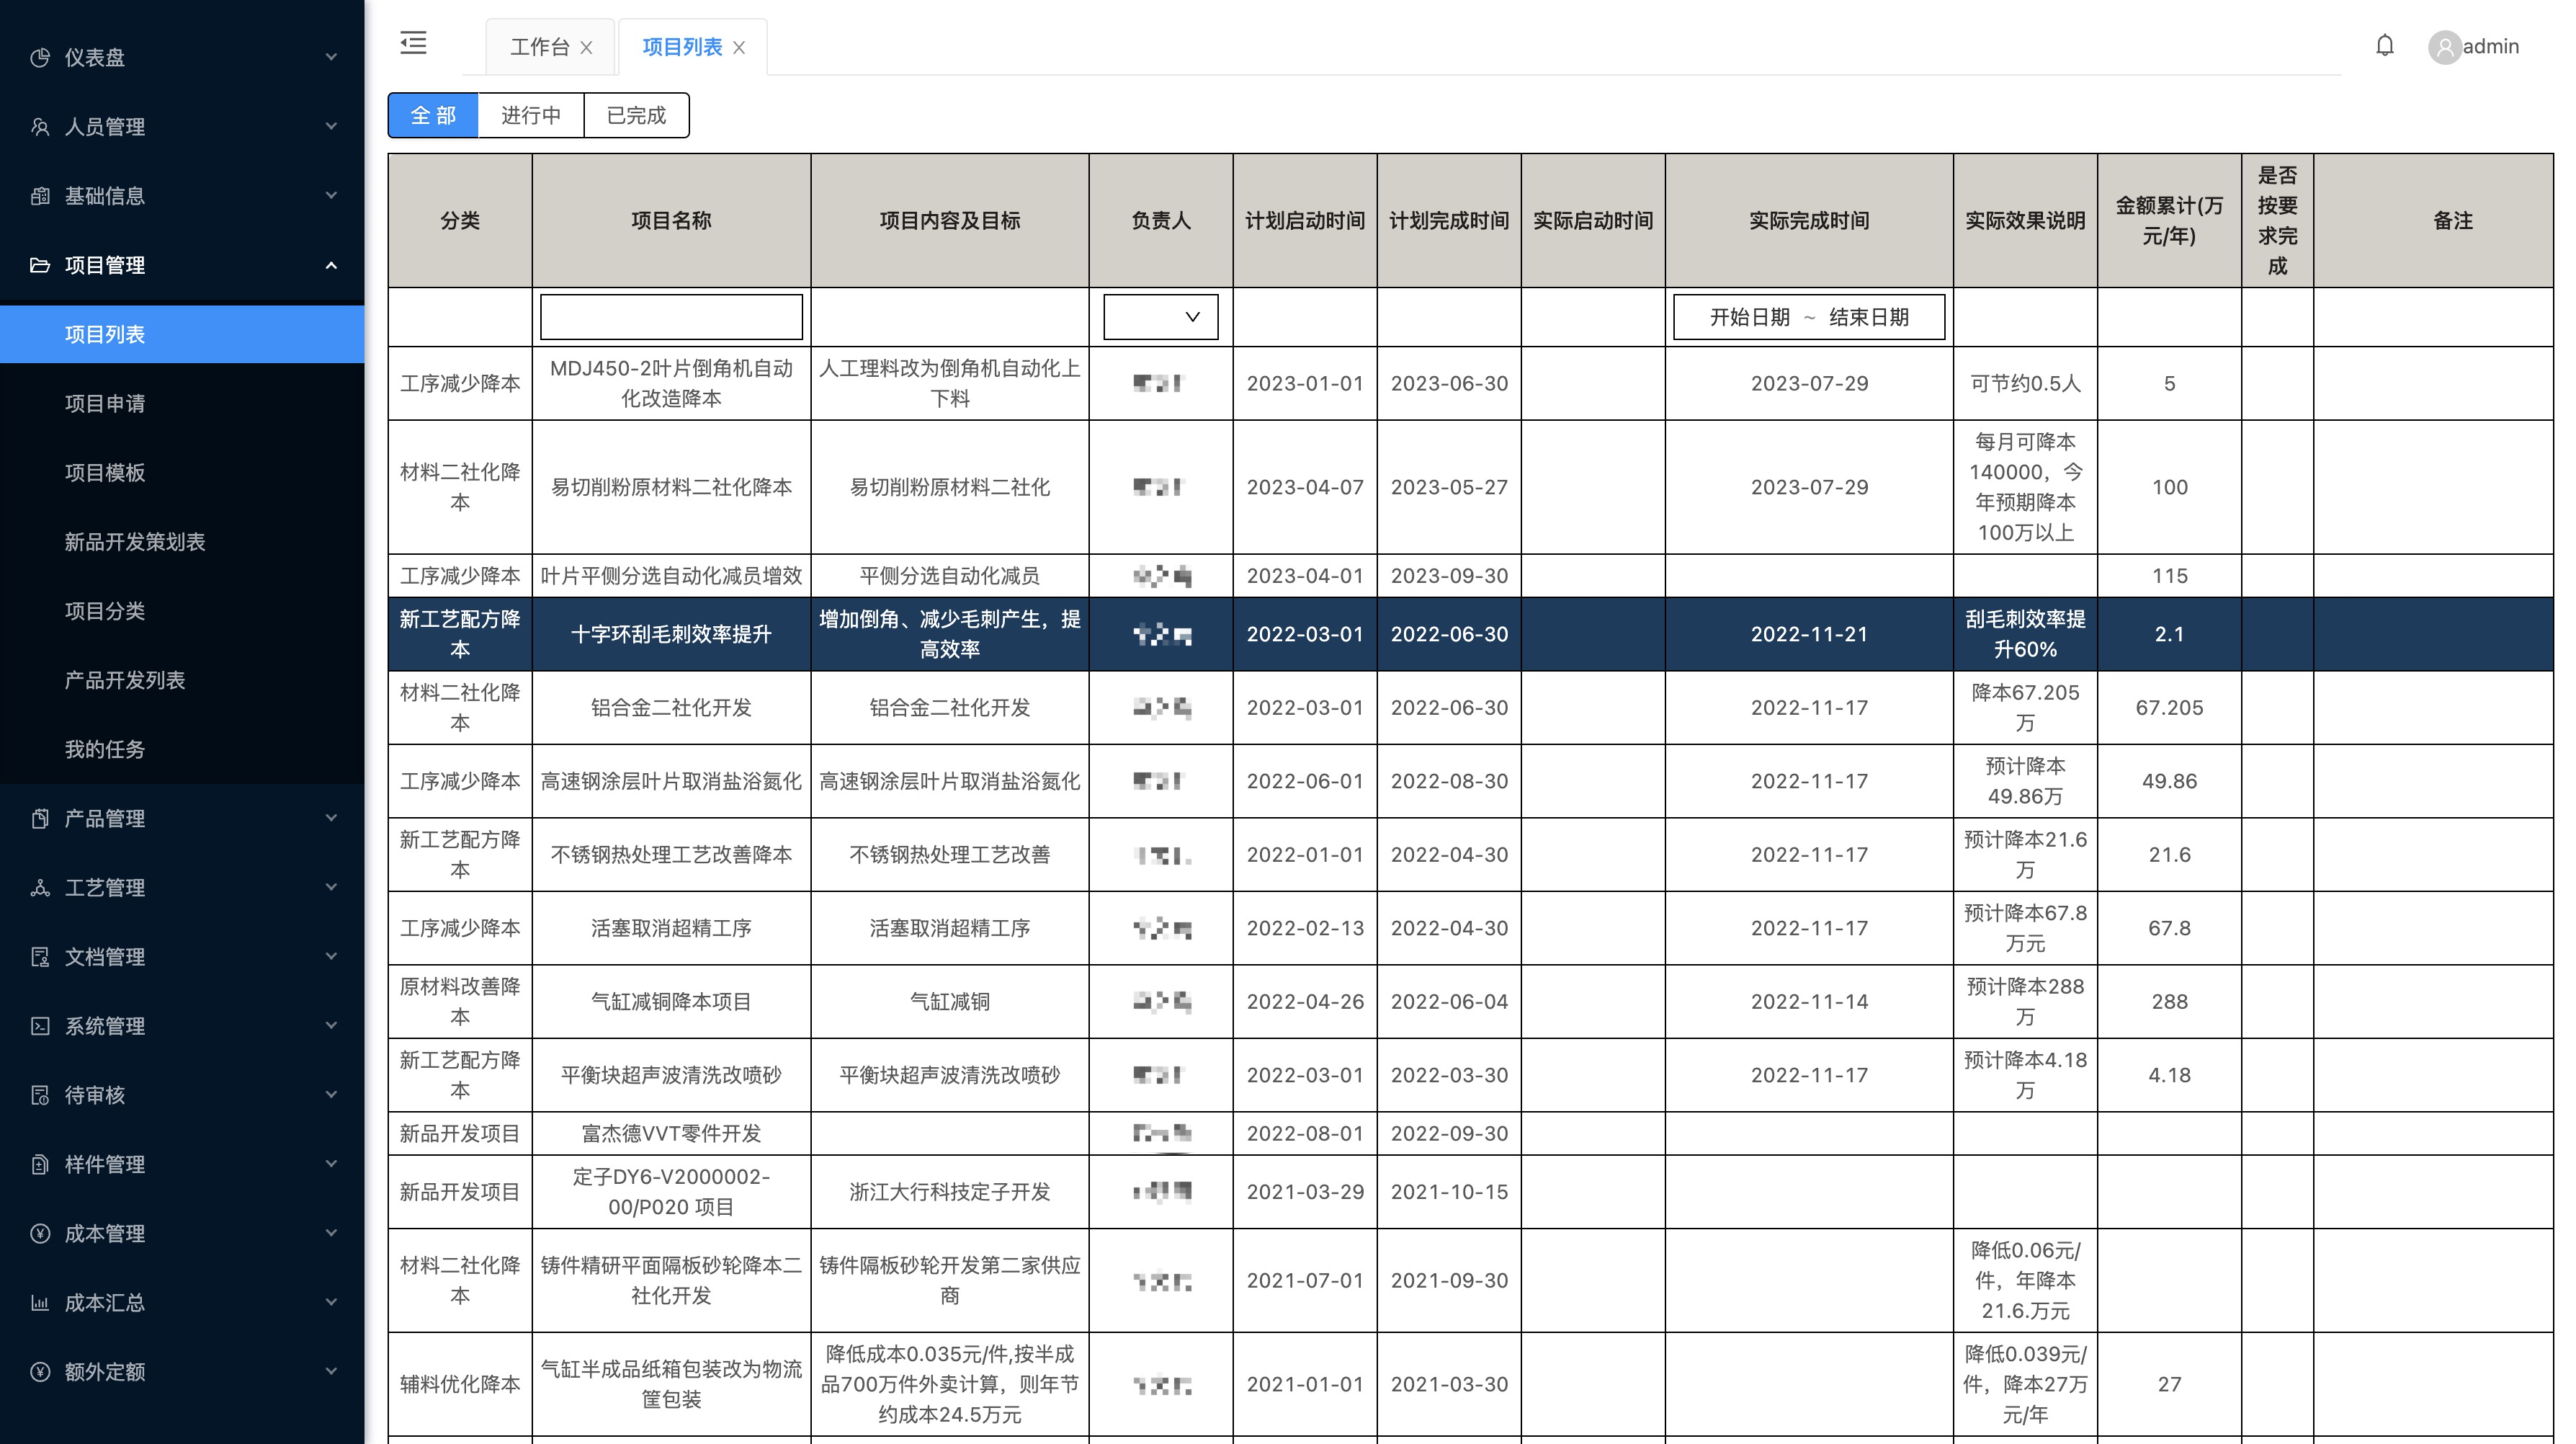
Task: Collapse the sidebar with the menu fold icon
Action: [x=413, y=43]
